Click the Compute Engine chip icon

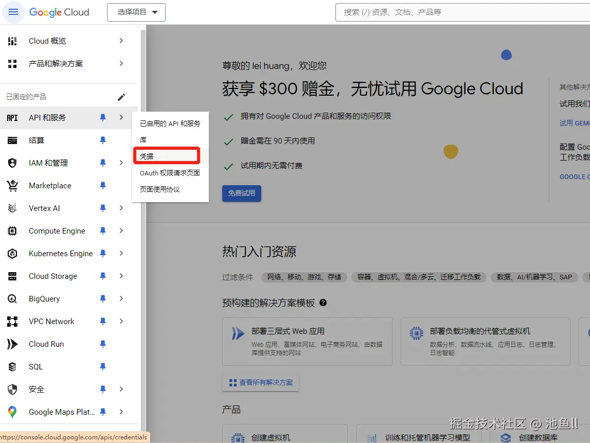[x=12, y=231]
